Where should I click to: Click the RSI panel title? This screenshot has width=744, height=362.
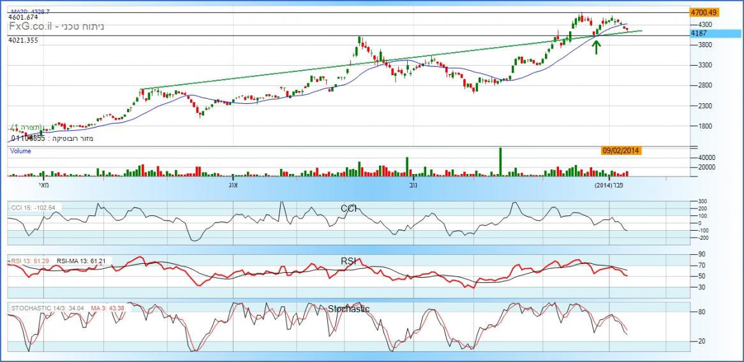[x=349, y=260]
